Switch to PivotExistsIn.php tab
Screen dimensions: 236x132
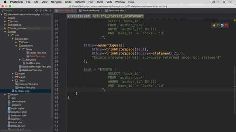click(x=91, y=11)
